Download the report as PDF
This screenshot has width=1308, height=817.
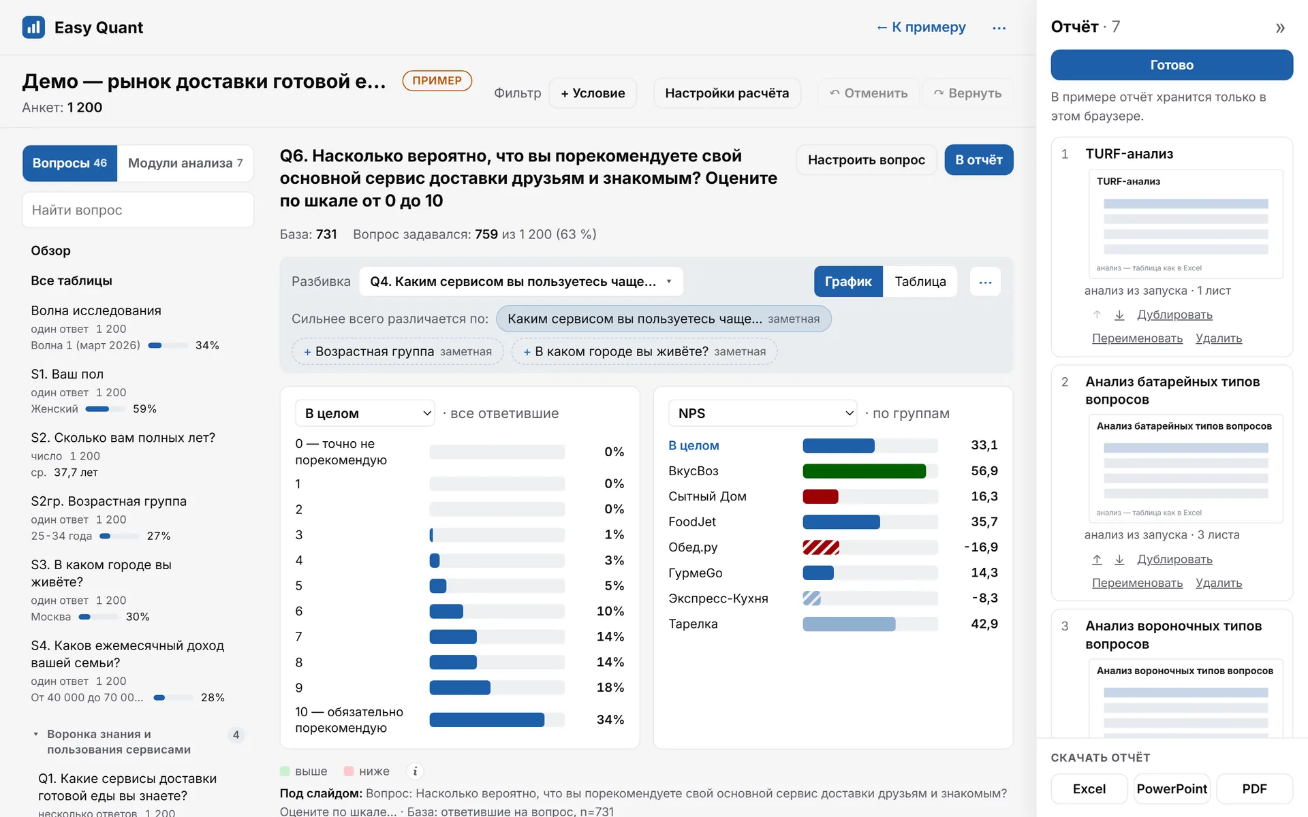click(x=1254, y=789)
